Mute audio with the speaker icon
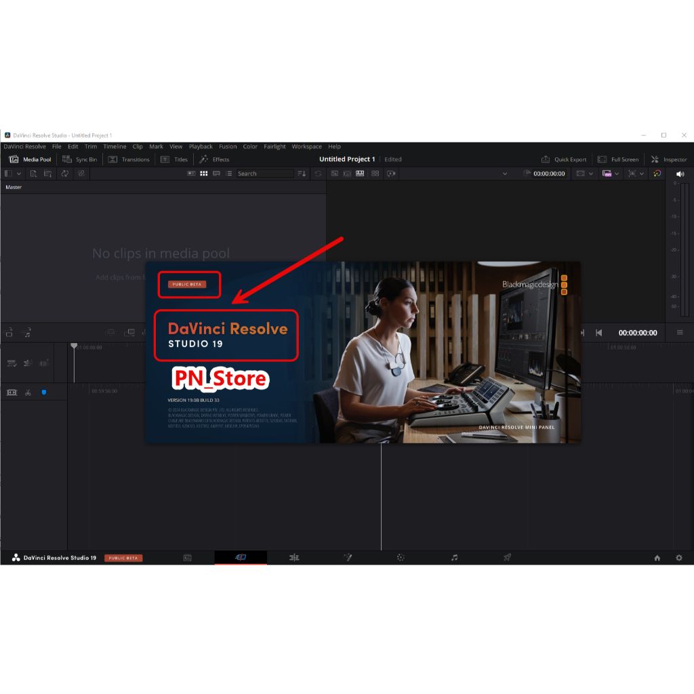The image size is (694, 694). tap(680, 173)
